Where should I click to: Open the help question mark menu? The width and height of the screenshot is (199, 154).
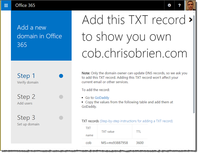(179, 6)
